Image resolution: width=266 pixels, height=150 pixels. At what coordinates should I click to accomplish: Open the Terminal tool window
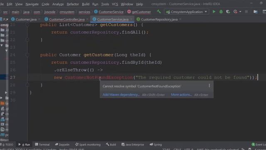42,145
